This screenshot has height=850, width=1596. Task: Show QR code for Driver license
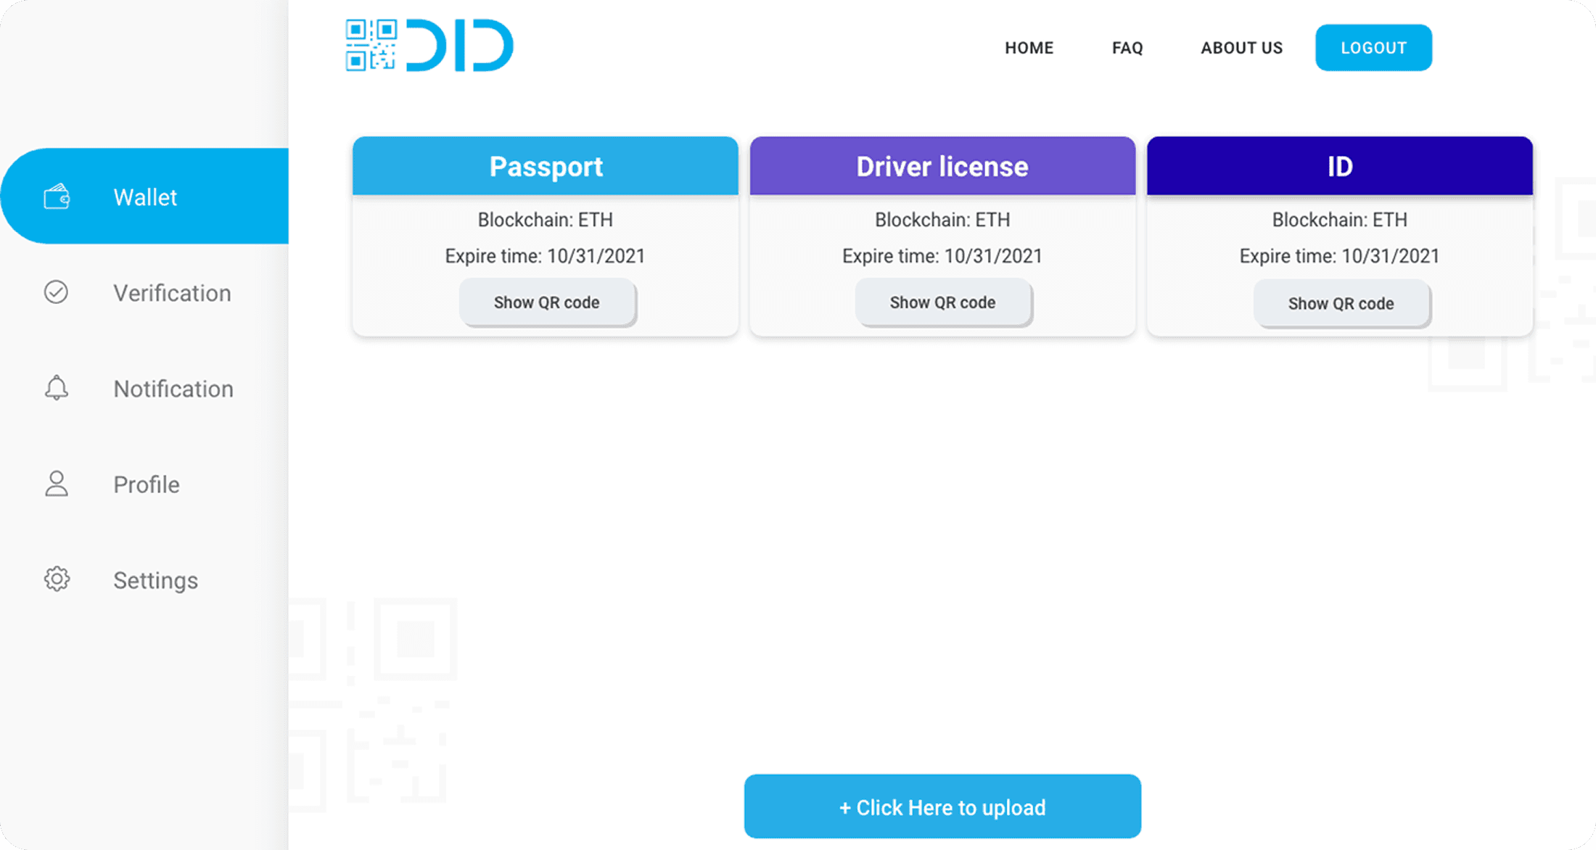[x=942, y=302]
